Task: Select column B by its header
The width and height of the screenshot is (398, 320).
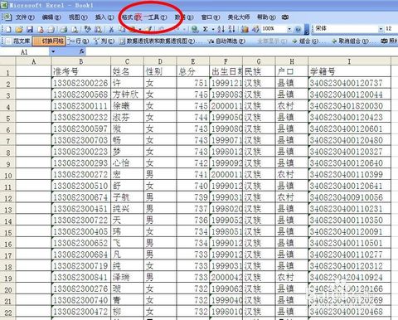Action: point(81,61)
